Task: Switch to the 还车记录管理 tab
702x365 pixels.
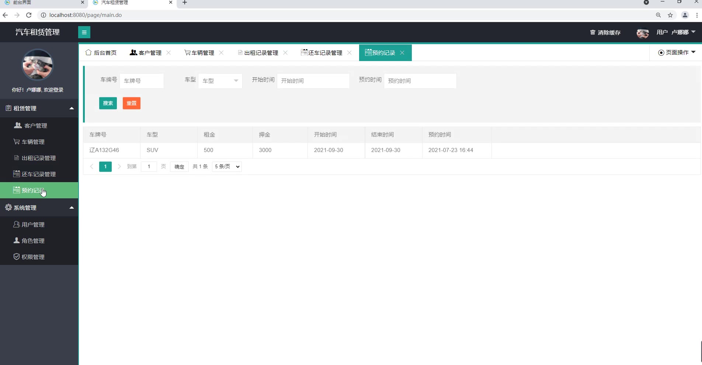Action: pos(322,53)
